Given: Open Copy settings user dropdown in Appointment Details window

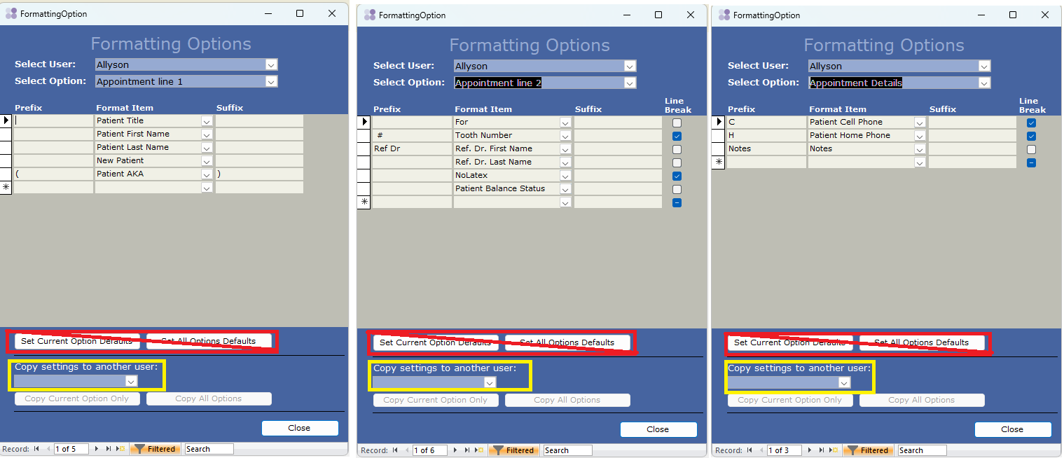Looking at the screenshot, I should 844,382.
